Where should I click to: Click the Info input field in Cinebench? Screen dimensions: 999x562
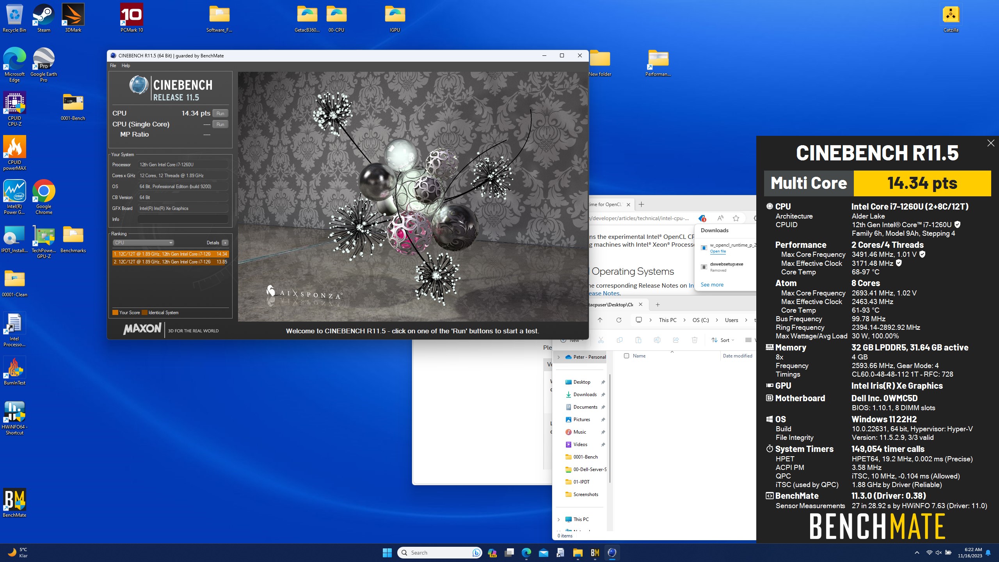click(x=183, y=219)
